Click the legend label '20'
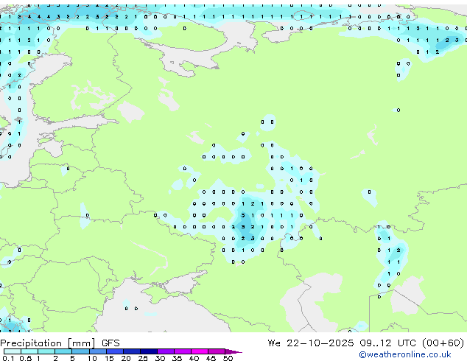467x361 pixels. [x=126, y=358]
